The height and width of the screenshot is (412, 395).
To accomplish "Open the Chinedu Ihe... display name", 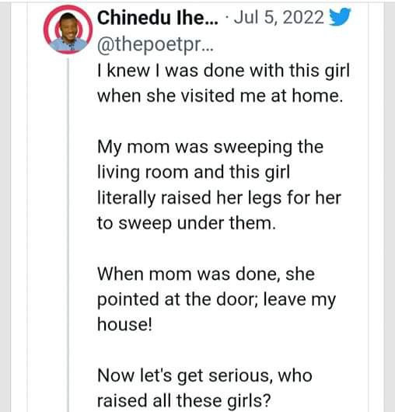I will [x=158, y=18].
